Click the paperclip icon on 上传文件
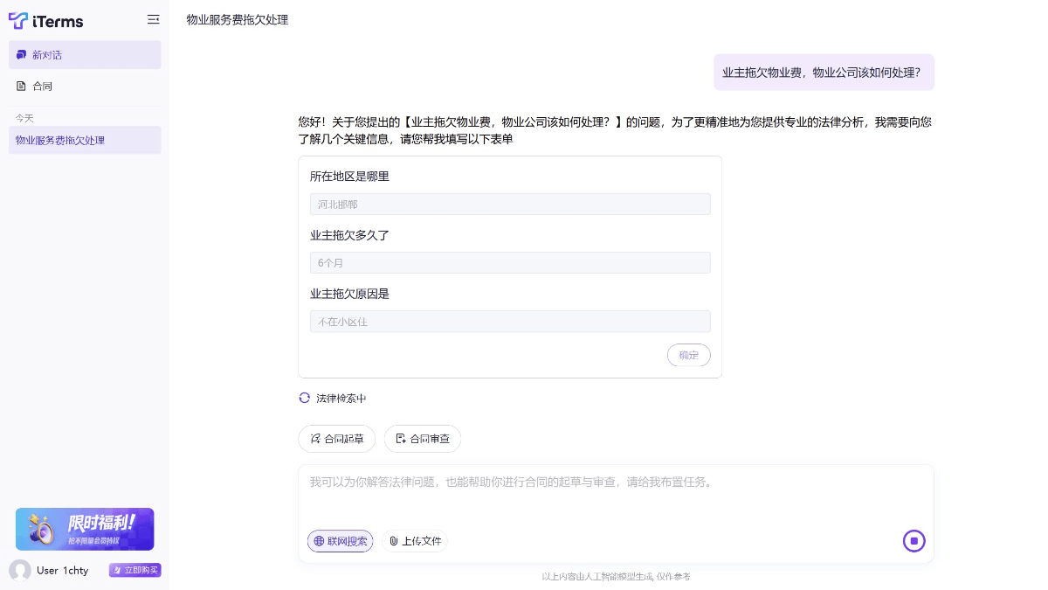This screenshot has width=1048, height=590. pyautogui.click(x=394, y=541)
